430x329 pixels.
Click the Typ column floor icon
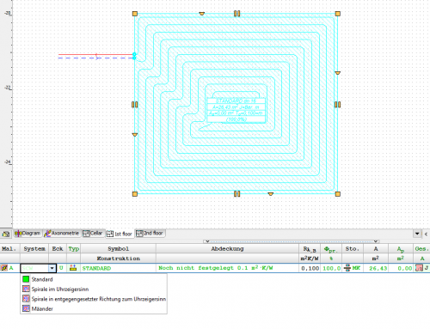click(73, 268)
